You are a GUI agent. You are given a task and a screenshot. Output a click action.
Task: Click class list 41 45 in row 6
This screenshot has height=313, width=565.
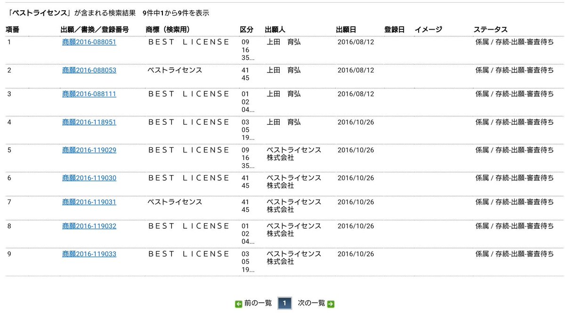click(245, 182)
